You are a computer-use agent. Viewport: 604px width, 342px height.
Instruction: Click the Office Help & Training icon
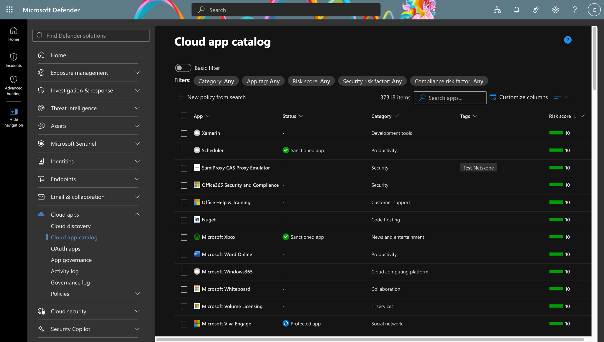coord(197,202)
